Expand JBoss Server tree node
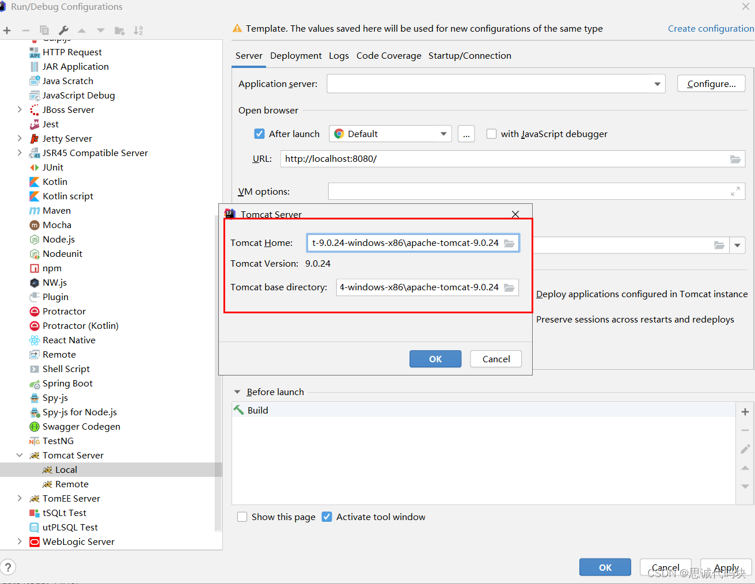Viewport: 755px width, 584px height. pos(20,110)
